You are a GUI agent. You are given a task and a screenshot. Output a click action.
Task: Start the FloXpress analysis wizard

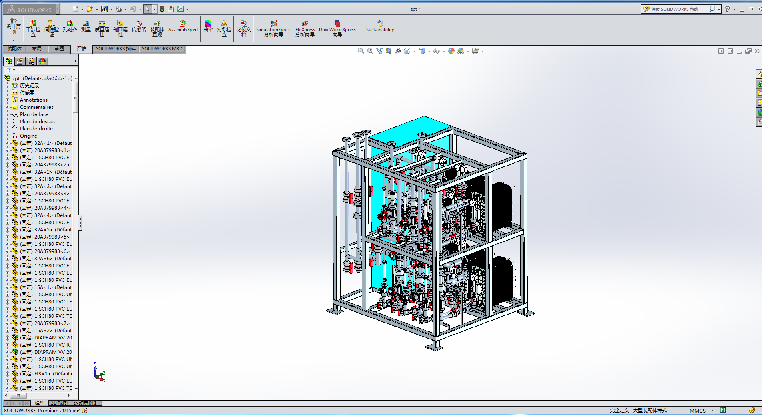tap(305, 29)
